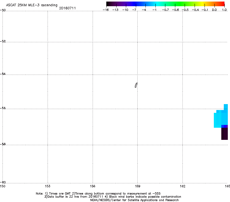Click the red end of the color bar
Screen dimensions: 230x202
pos(222,4)
